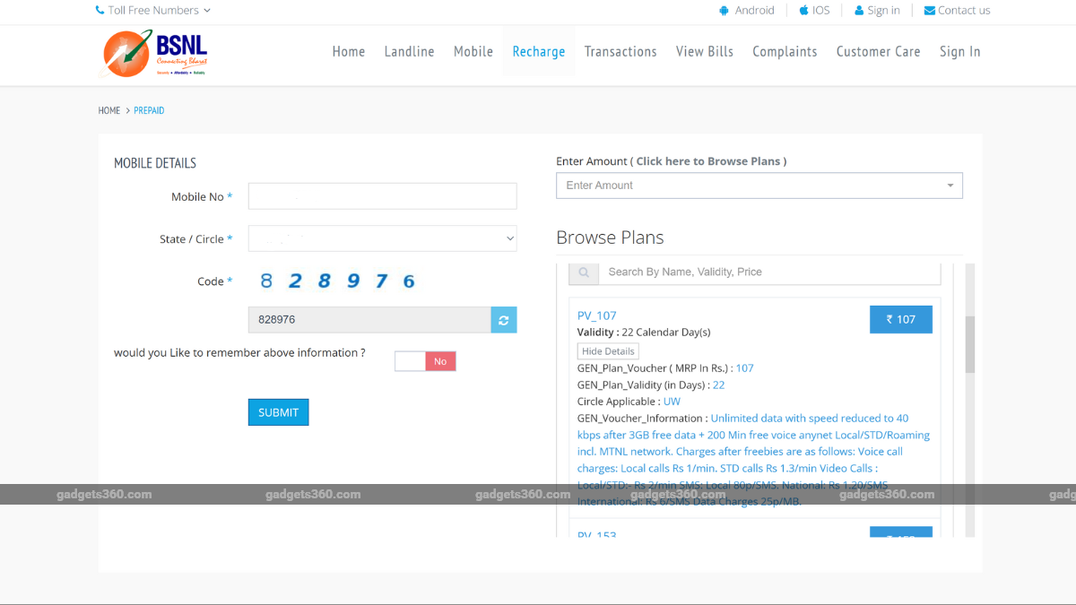Hide details of the PV_107 plan
This screenshot has width=1076, height=605.
point(608,351)
